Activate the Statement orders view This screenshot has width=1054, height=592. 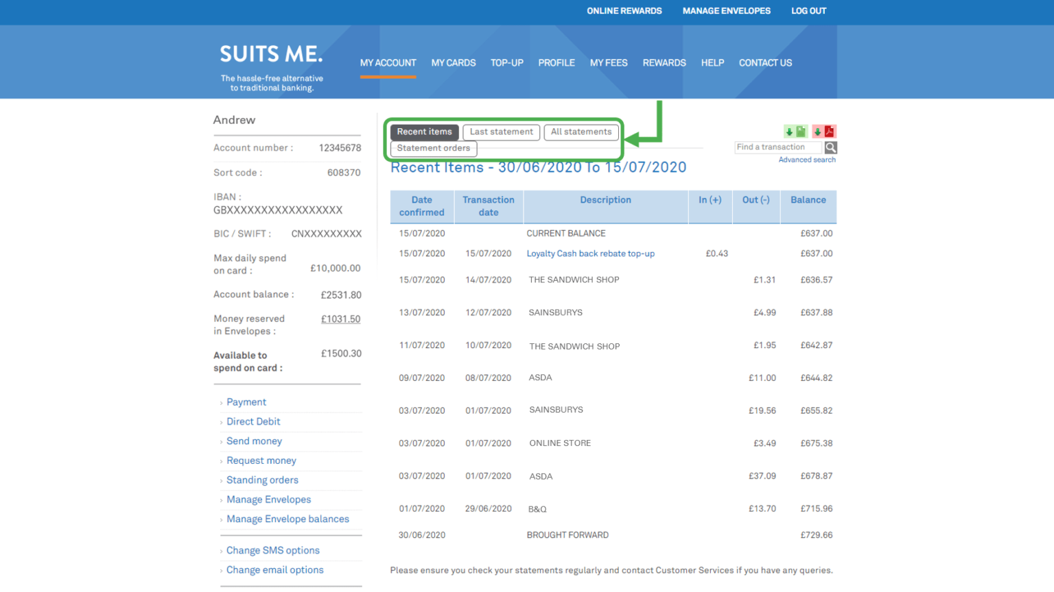click(x=433, y=148)
